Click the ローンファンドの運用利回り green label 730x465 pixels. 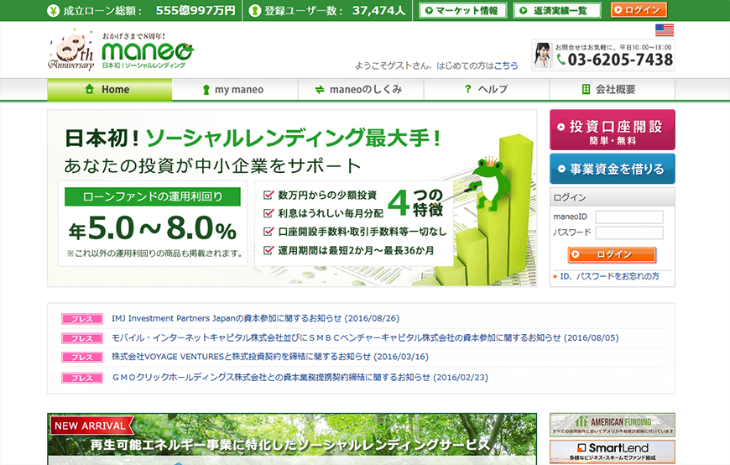(153, 196)
